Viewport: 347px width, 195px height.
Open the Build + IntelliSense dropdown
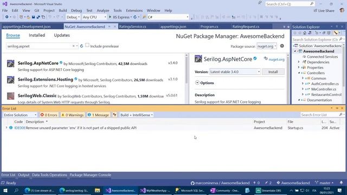(136, 115)
